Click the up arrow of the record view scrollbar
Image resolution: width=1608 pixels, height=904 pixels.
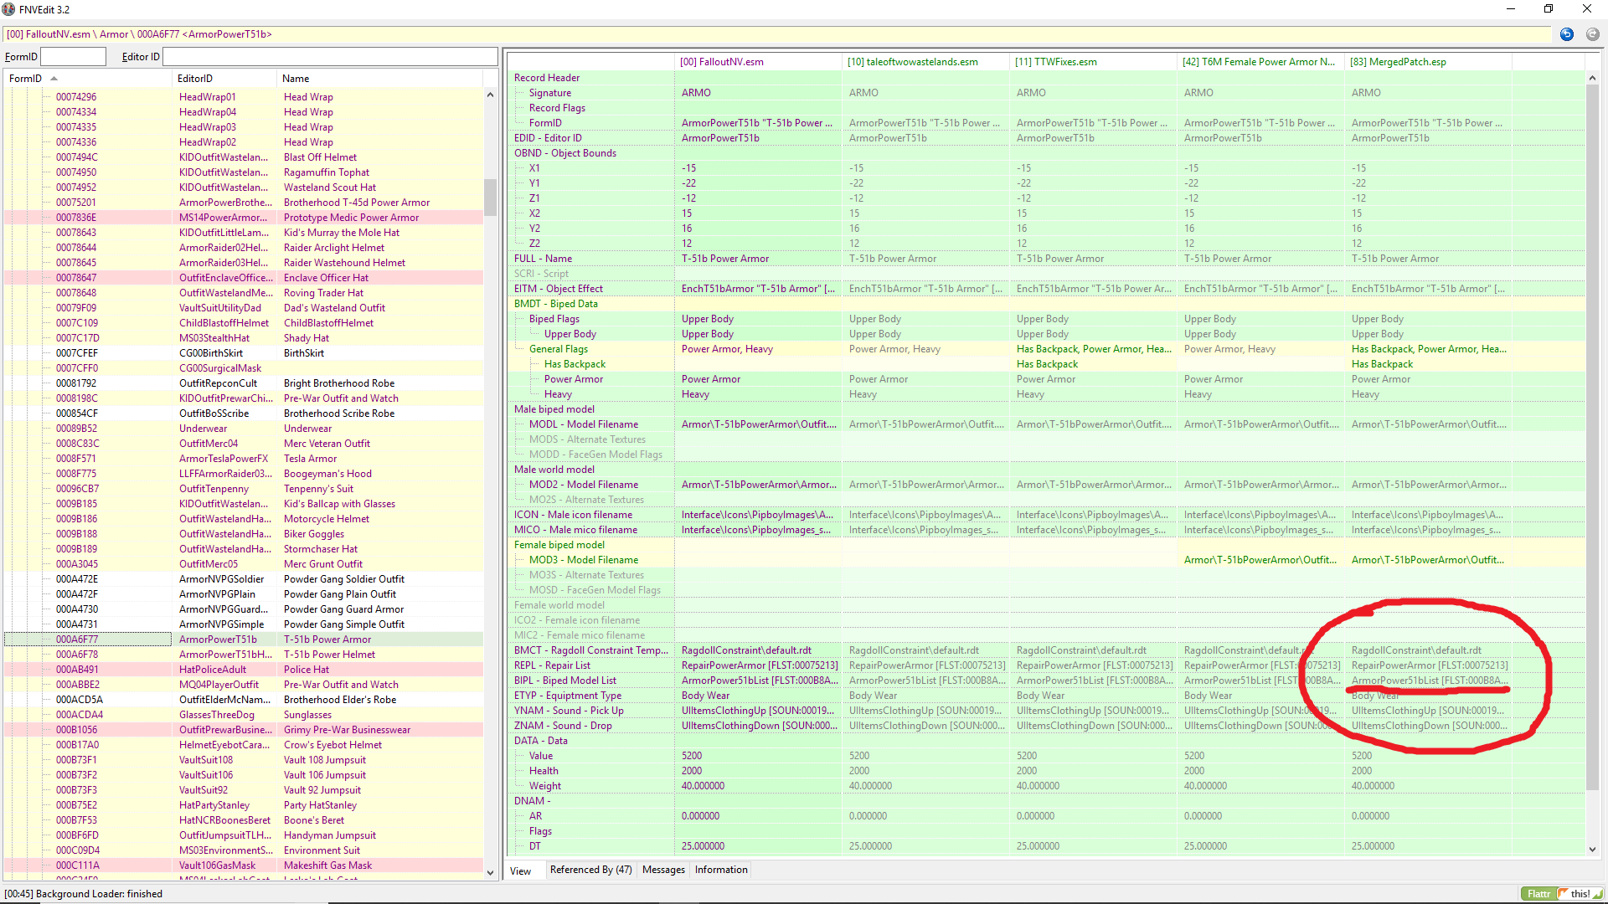[x=1592, y=78]
